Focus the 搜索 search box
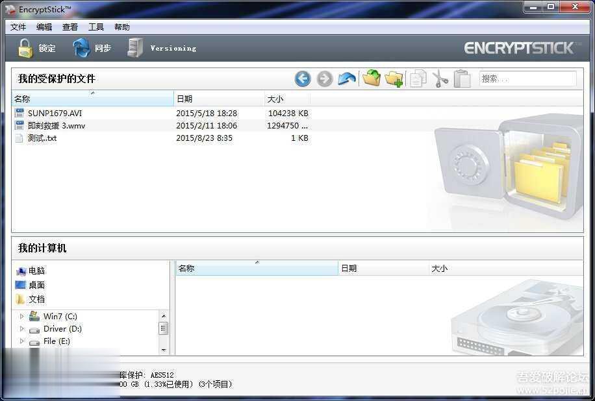This screenshot has width=595, height=401. pyautogui.click(x=527, y=79)
